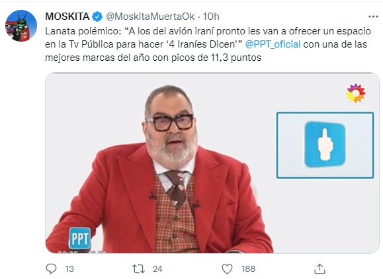The image size is (383, 279).
Task: Retweet this post via the retweet icon
Action: tap(138, 268)
